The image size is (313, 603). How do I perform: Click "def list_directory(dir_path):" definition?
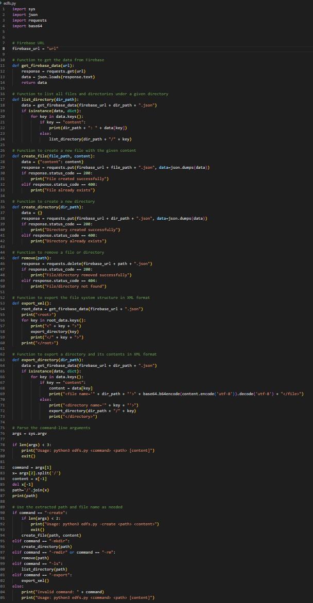point(46,99)
